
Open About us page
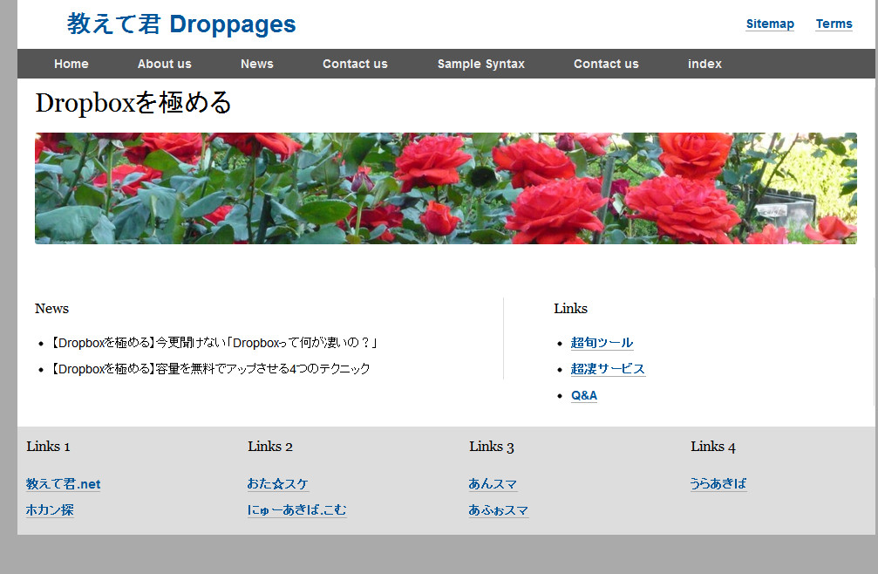[x=165, y=64]
